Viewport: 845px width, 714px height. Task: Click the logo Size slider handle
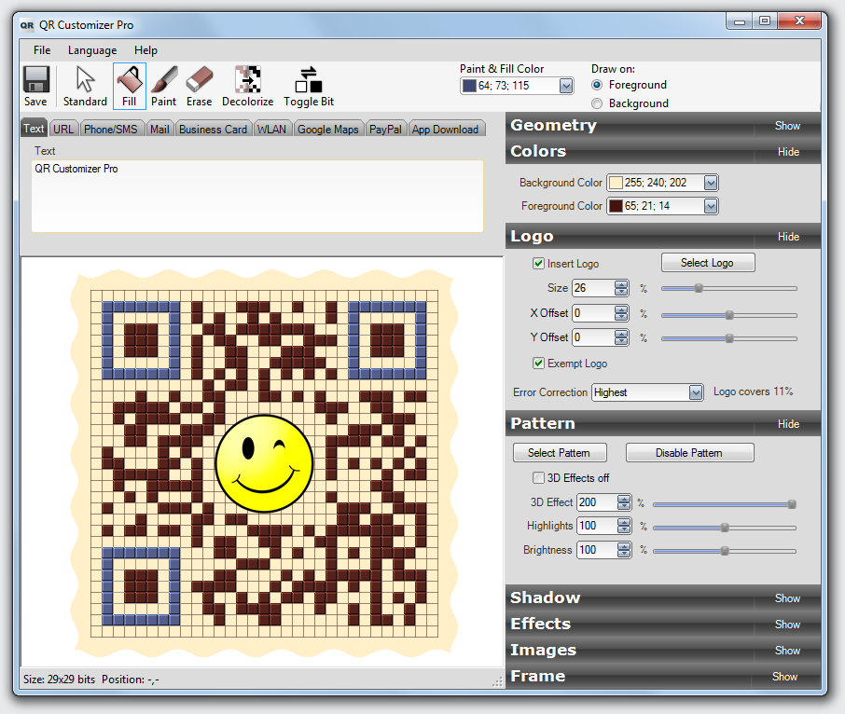[x=699, y=288]
